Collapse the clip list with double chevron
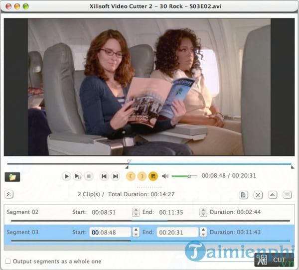The image size is (299, 270). click(x=9, y=194)
